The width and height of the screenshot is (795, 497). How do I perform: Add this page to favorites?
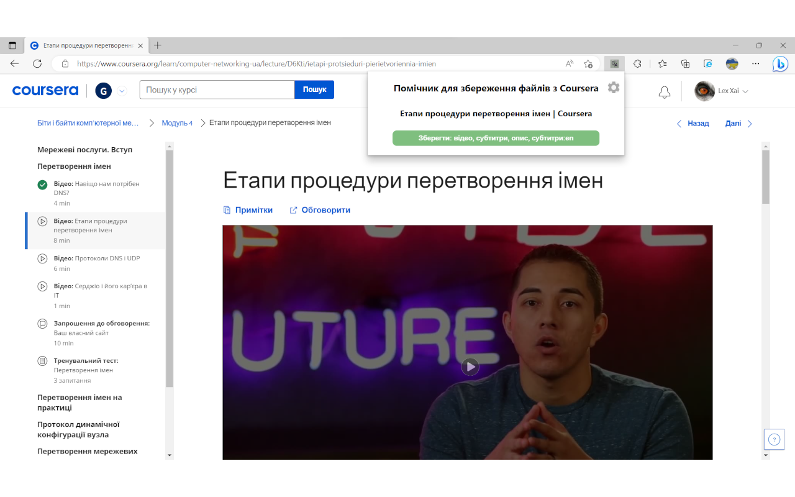point(588,63)
